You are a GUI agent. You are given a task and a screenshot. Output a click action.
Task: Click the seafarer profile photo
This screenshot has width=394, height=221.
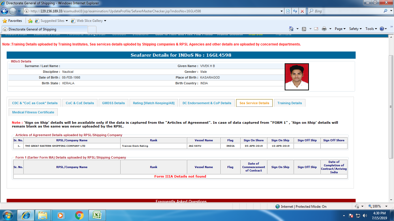tap(297, 77)
